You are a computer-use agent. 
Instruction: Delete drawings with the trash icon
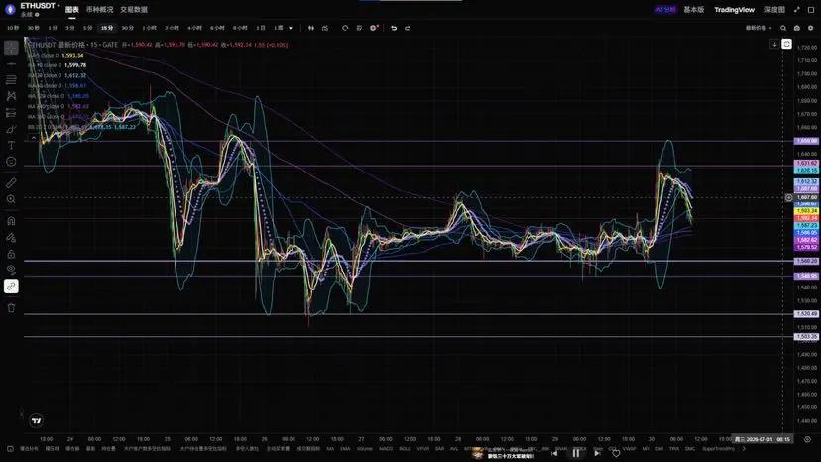pos(11,308)
